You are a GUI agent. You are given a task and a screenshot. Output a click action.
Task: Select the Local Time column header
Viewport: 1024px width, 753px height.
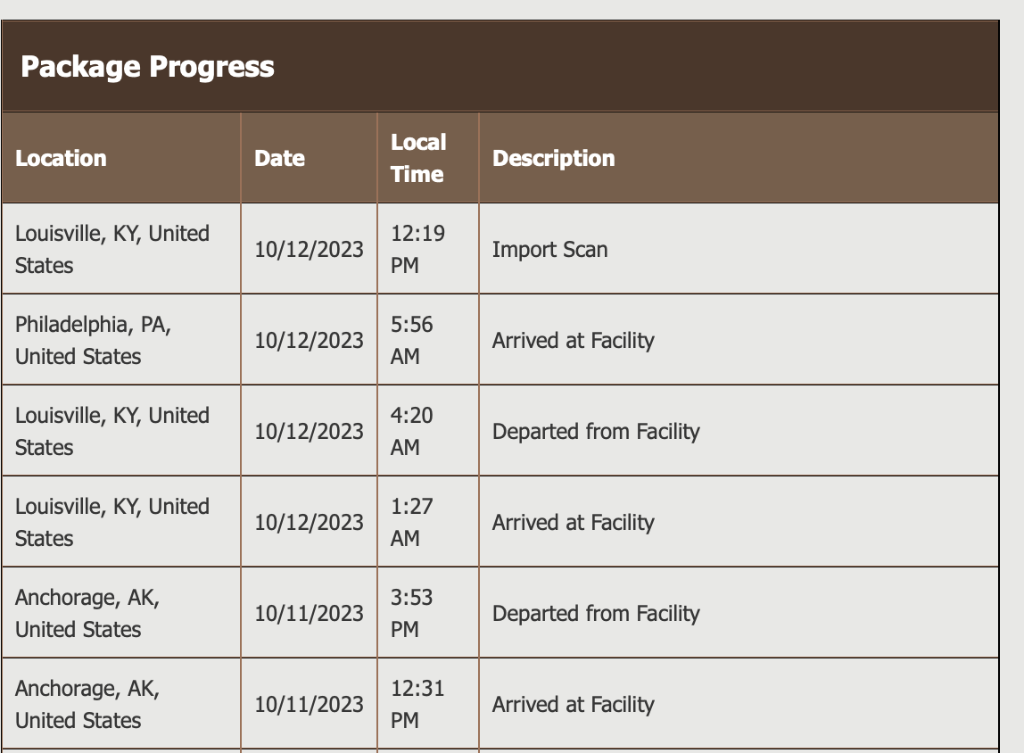pos(417,158)
